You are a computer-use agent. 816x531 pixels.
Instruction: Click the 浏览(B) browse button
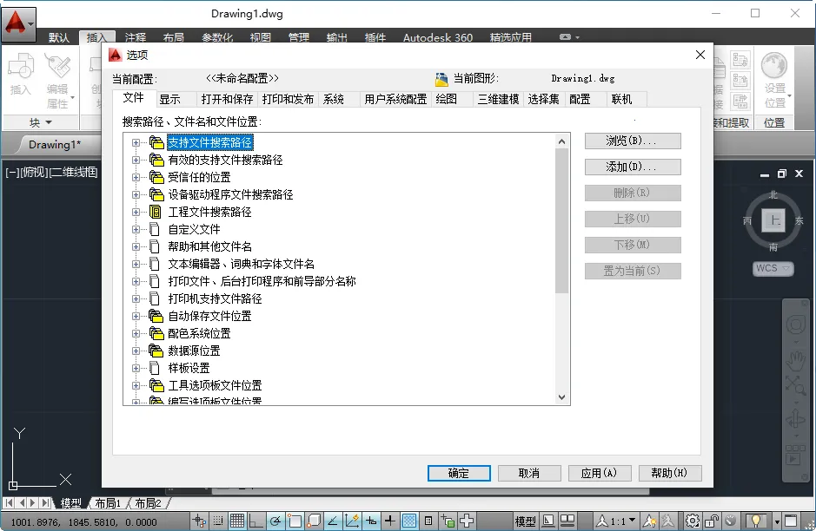point(633,141)
